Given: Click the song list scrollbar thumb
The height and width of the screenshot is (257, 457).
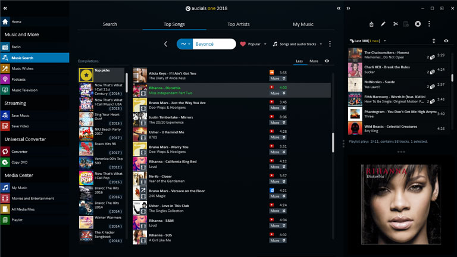Looking at the screenshot, I should [333, 143].
